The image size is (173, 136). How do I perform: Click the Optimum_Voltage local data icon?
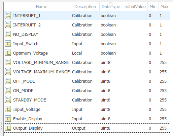tap(8, 53)
